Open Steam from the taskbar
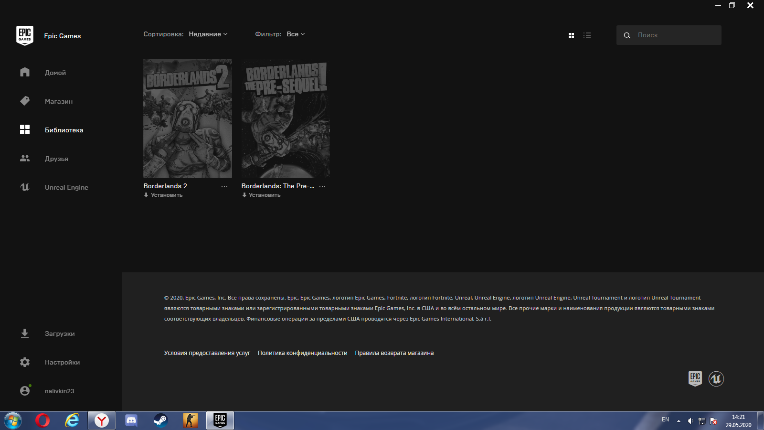Image resolution: width=764 pixels, height=430 pixels. click(x=160, y=420)
